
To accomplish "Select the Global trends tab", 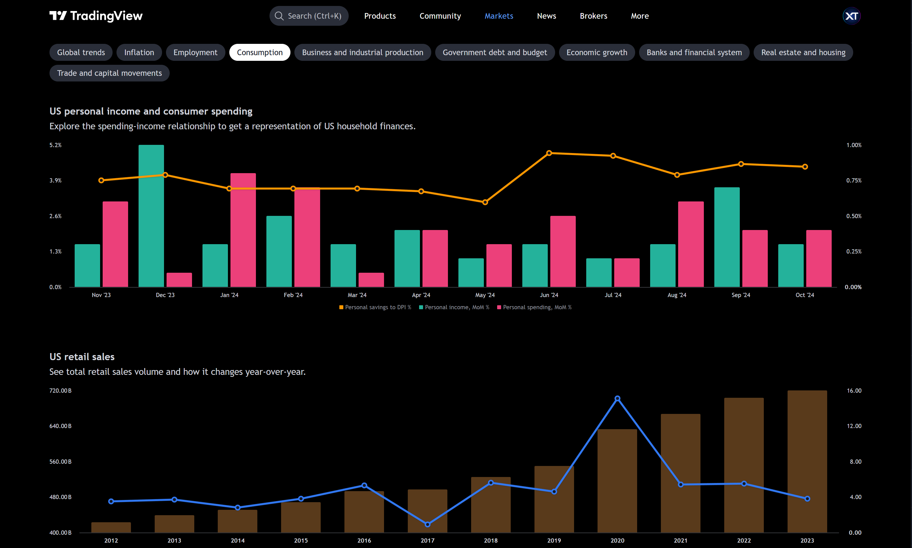I will [81, 52].
